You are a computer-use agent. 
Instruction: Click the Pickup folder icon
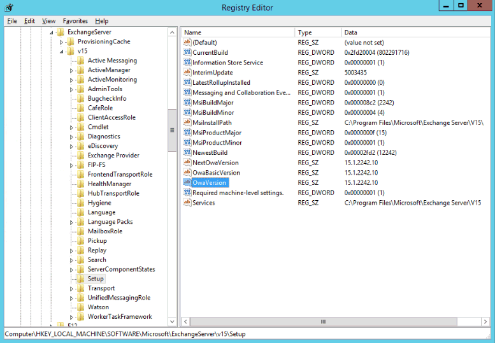(81, 240)
